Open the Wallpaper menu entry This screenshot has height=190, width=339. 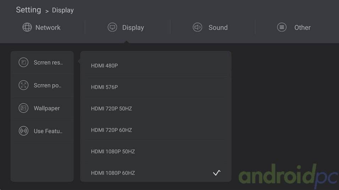(42, 108)
